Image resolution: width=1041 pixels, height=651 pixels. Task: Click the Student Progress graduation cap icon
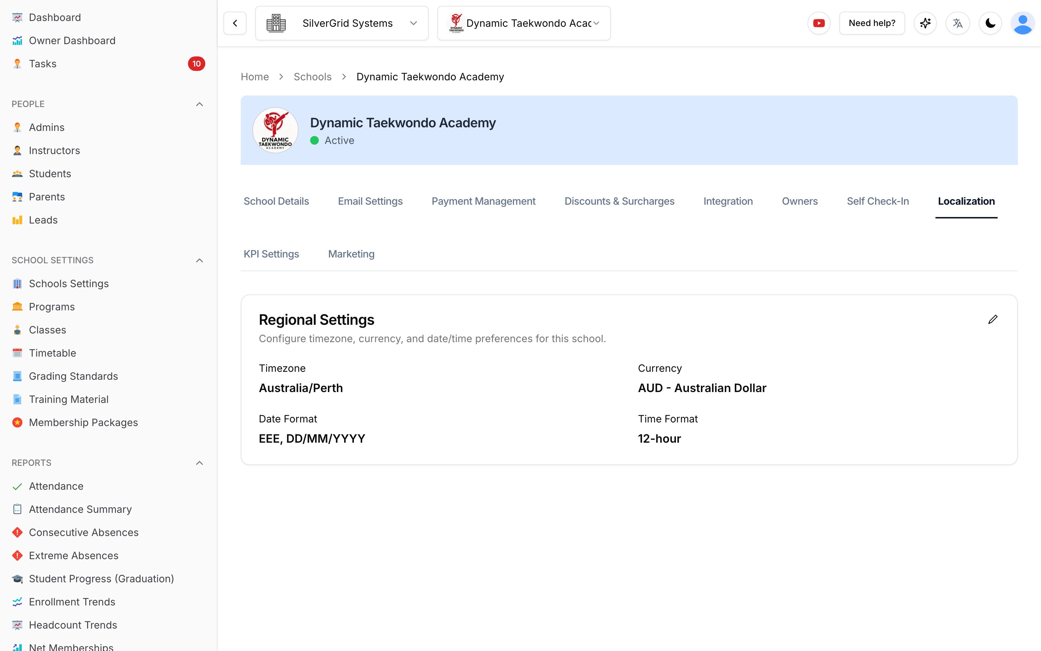(x=17, y=579)
